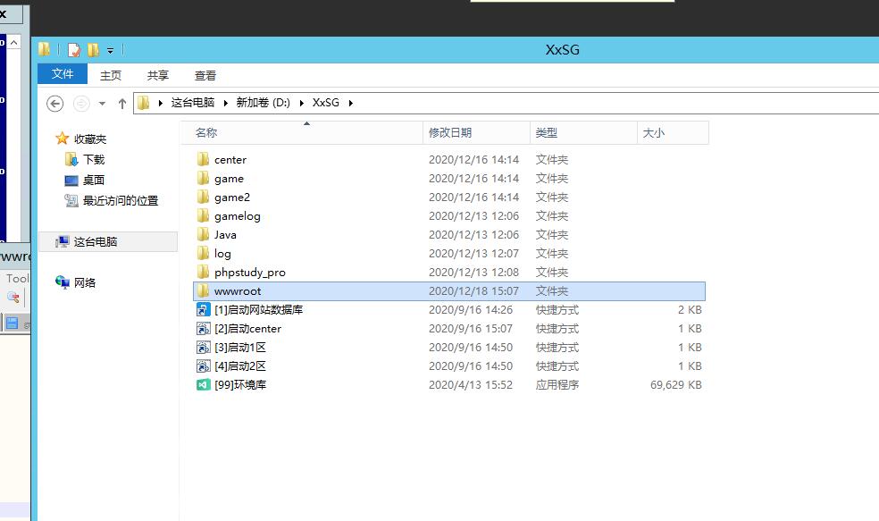The height and width of the screenshot is (521, 879).
Task: Click the New Folder icon in quick access toolbar
Action: (x=93, y=50)
